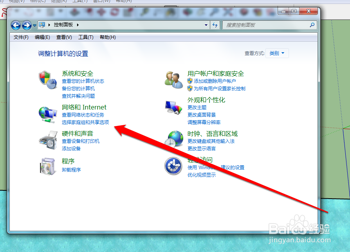Image resolution: width=350 pixels, height=252 pixels.
Task: Open the address bar history dropdown arrow
Action: (x=206, y=25)
